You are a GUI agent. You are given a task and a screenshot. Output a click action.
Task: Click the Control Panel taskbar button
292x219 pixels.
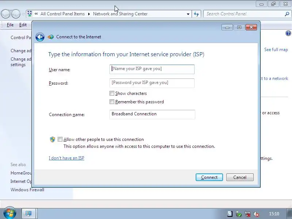click(28, 214)
